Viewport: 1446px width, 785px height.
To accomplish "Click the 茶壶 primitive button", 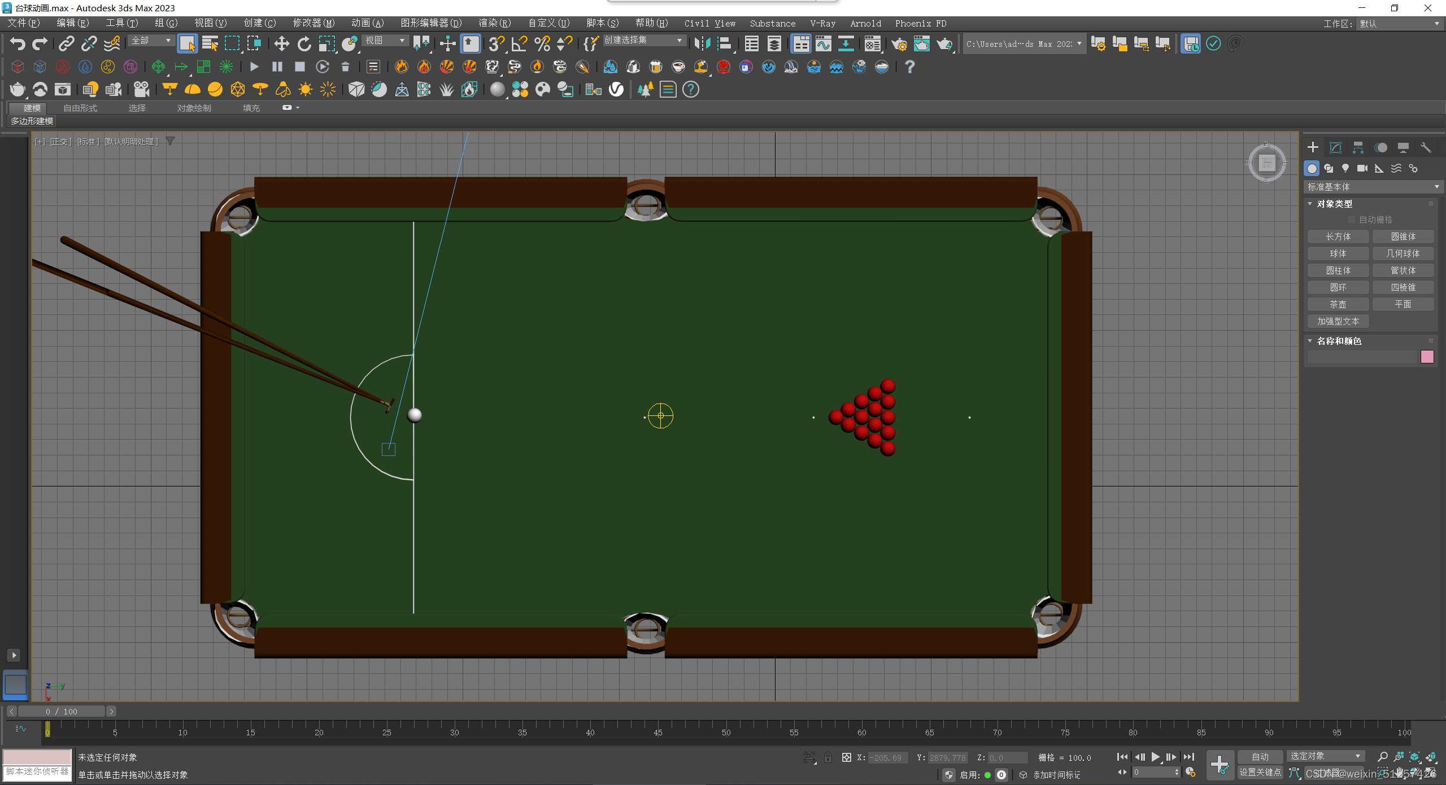I will point(1338,304).
